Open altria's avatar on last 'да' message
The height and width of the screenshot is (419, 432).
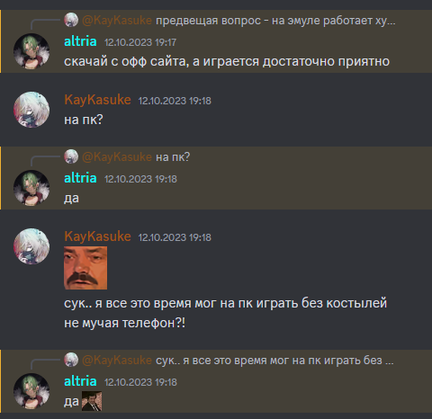pos(31,391)
